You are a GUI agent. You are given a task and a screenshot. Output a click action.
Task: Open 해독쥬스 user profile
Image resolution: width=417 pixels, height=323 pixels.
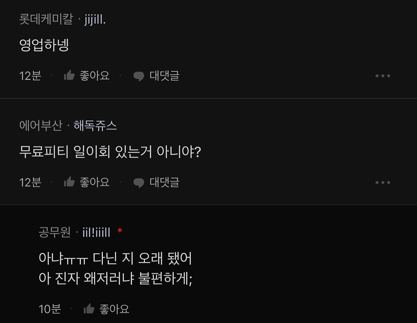(95, 126)
